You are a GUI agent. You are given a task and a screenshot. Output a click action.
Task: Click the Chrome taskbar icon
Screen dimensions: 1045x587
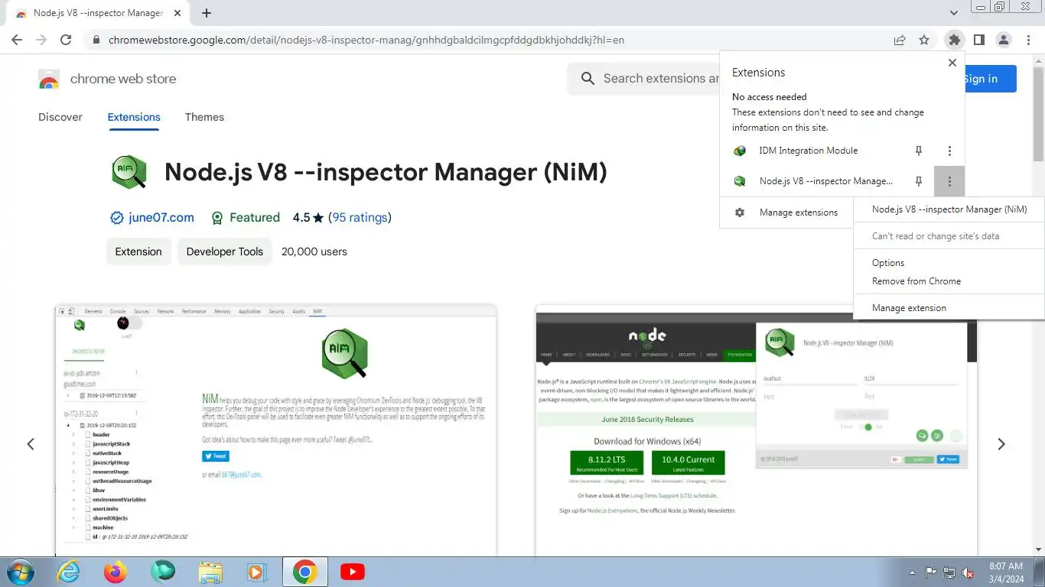[304, 572]
